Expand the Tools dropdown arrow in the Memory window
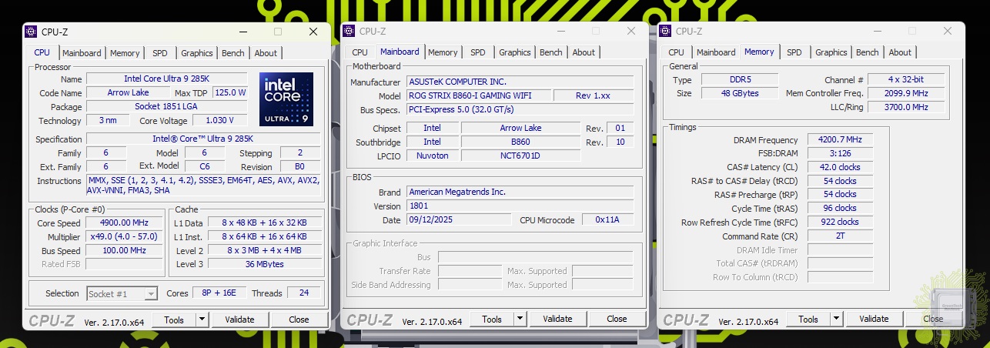The height and width of the screenshot is (348, 990). pos(836,319)
